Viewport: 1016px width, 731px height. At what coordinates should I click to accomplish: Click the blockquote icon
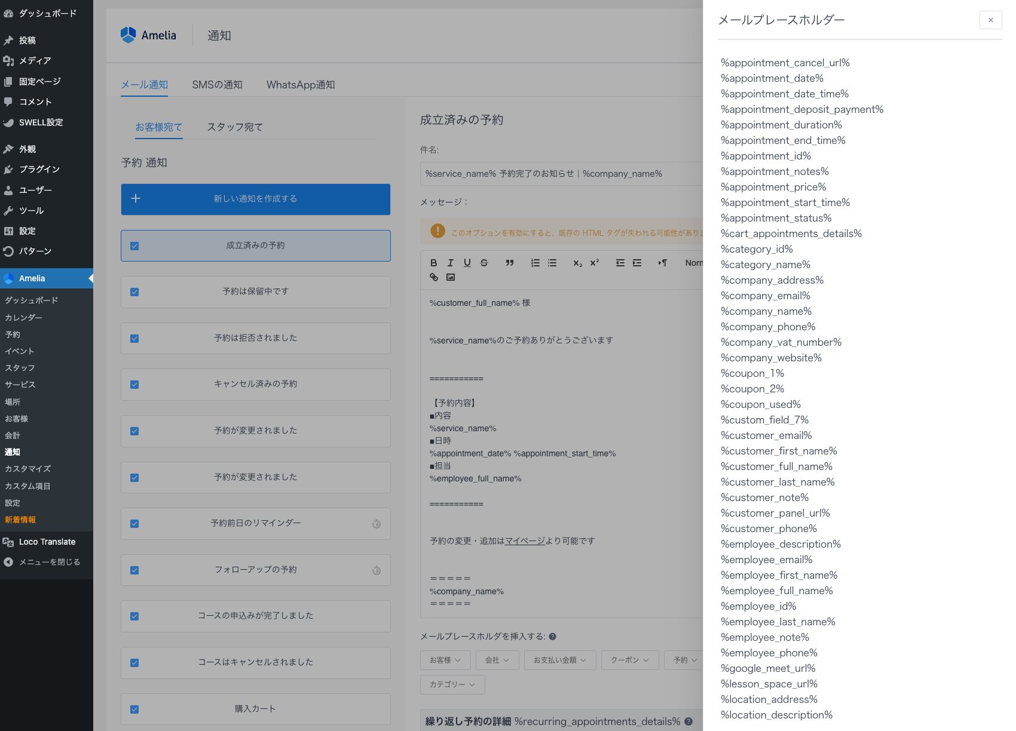point(509,263)
